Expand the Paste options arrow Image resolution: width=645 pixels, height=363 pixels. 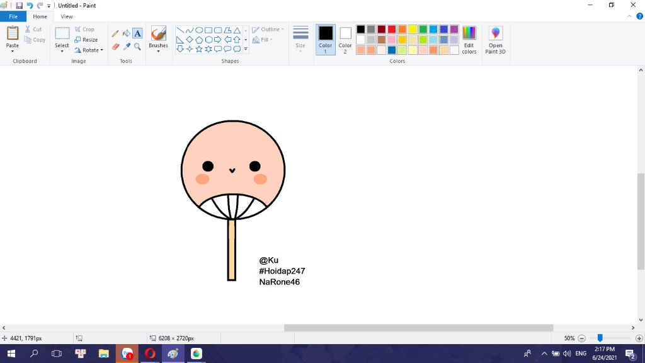[13, 52]
